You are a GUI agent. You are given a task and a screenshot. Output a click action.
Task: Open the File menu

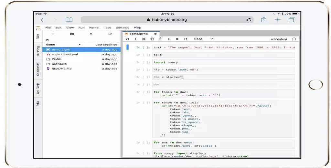pyautogui.click(x=48, y=28)
